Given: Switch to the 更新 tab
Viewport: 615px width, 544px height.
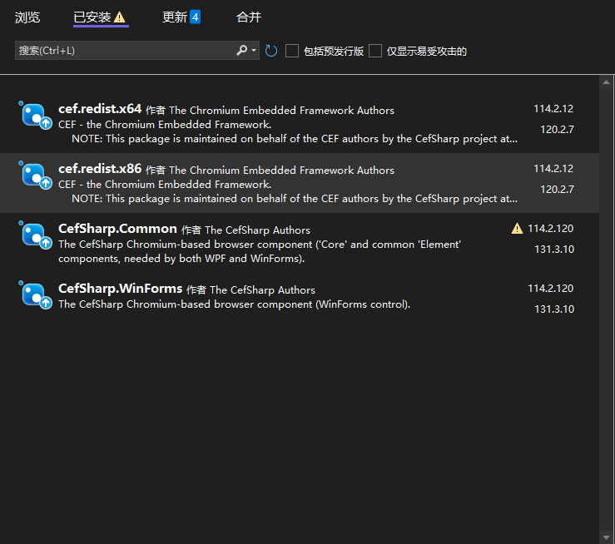Looking at the screenshot, I should point(175,17).
